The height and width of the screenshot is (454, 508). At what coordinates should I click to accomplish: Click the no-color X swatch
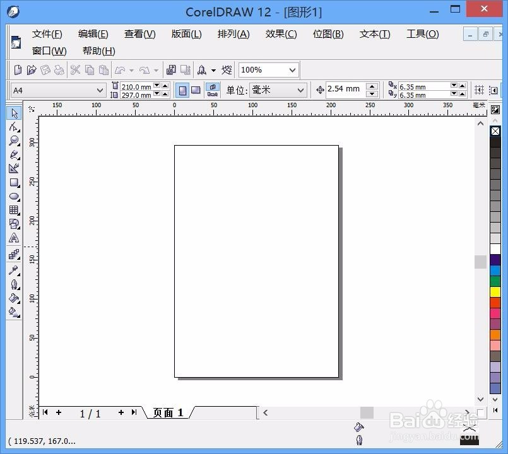tap(495, 131)
